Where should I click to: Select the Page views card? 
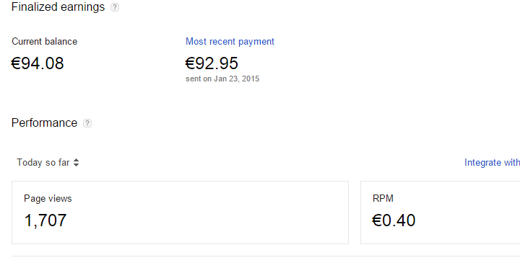click(180, 213)
